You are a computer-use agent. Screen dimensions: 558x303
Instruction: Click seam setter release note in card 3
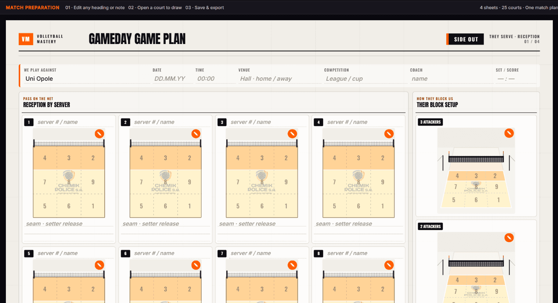pos(262,224)
